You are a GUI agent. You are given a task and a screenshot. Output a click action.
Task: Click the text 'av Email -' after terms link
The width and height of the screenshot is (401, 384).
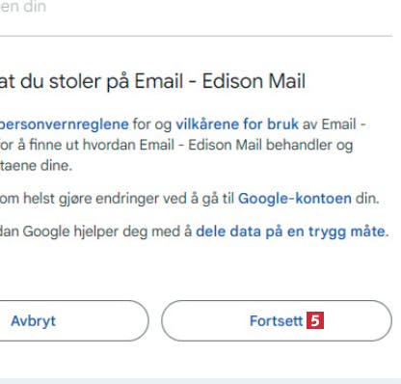pyautogui.click(x=334, y=124)
